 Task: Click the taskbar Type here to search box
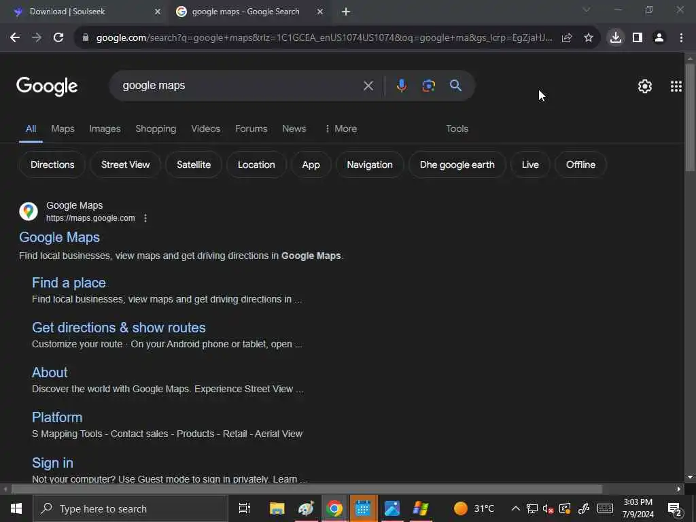[130, 508]
